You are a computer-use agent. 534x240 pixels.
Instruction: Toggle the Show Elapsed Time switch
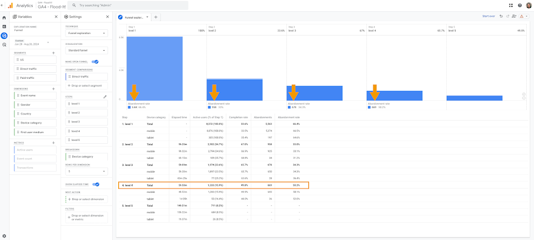pos(95,184)
